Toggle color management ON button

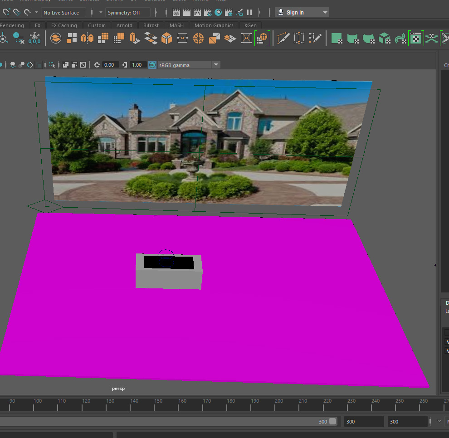click(152, 65)
